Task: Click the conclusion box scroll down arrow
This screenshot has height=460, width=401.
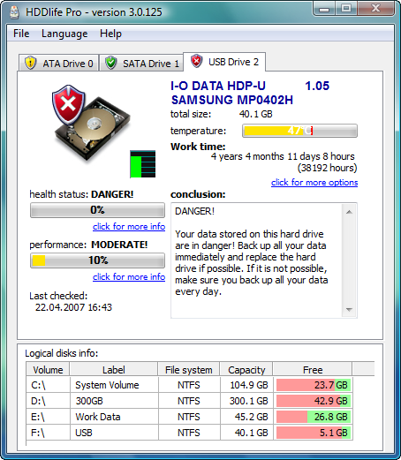Action: (x=349, y=310)
